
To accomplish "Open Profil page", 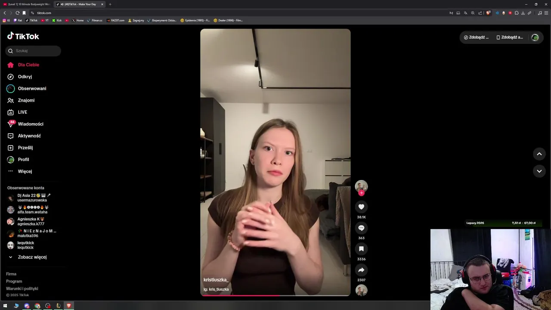I will [x=18, y=160].
